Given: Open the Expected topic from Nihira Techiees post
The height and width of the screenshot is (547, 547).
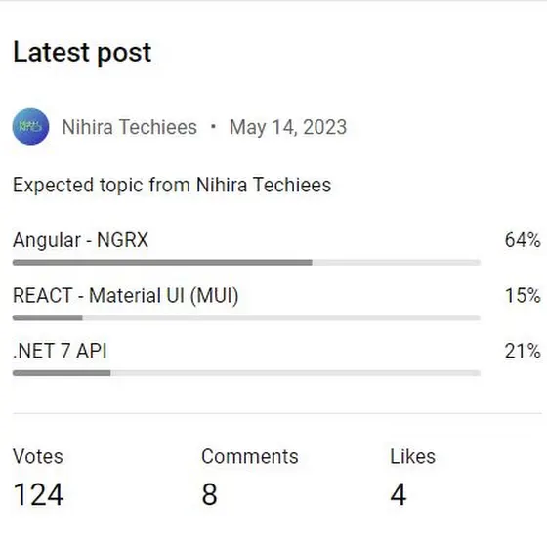Looking at the screenshot, I should pyautogui.click(x=172, y=185).
